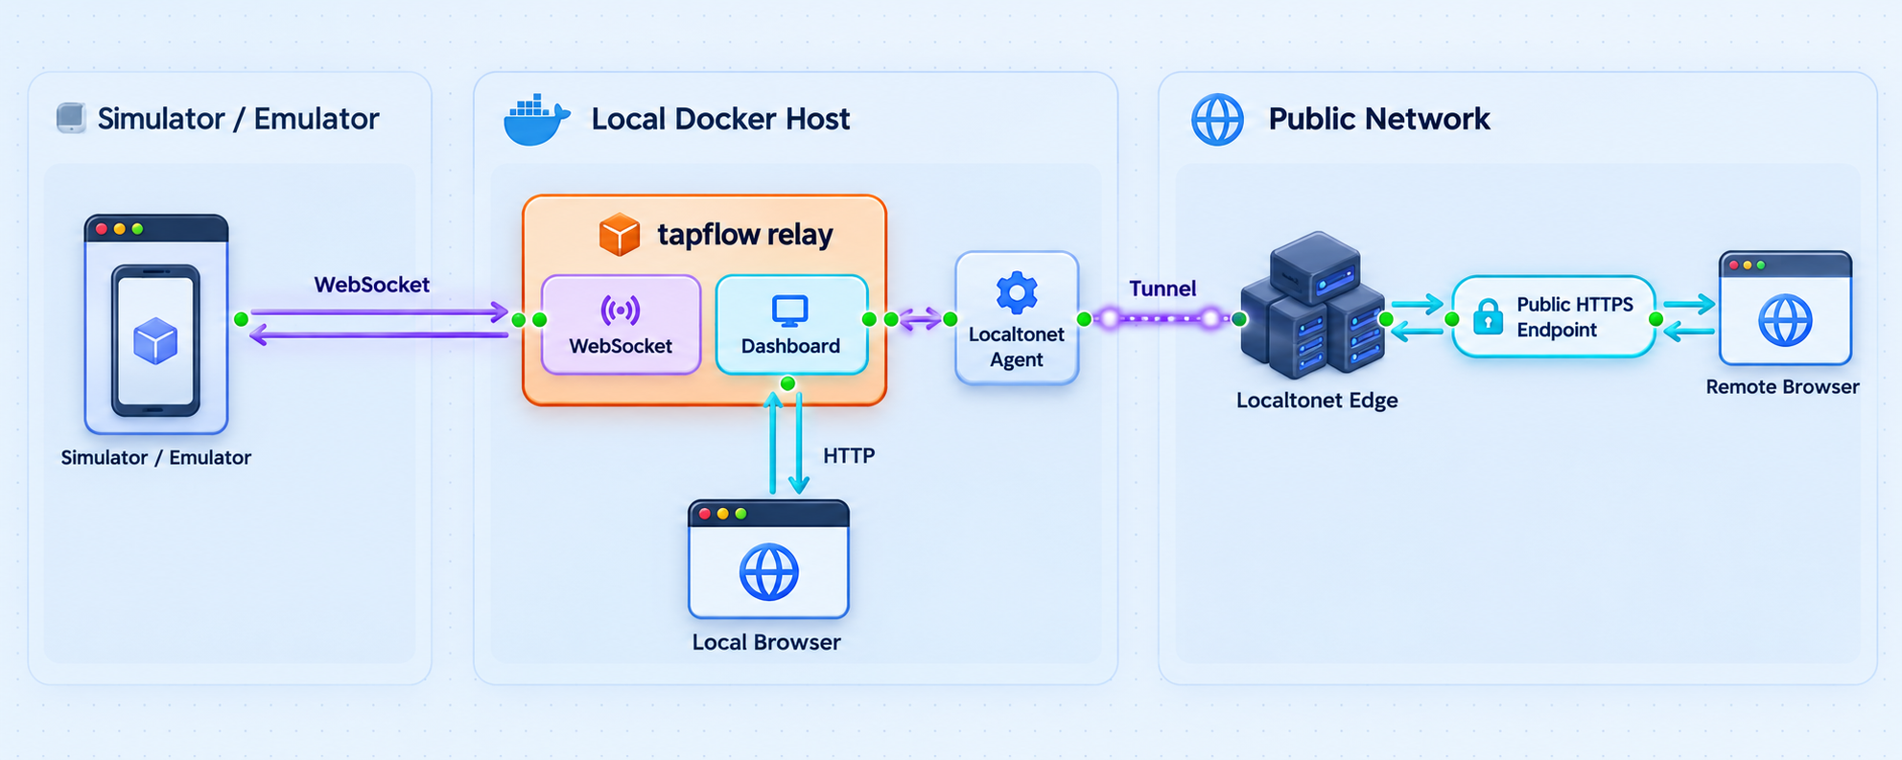Click the Docker whale icon
The width and height of the screenshot is (1902, 760).
tap(536, 120)
